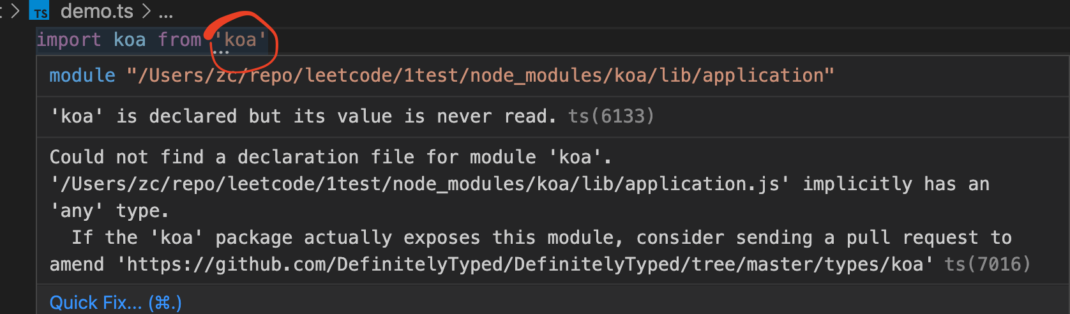Click the breadcrumb ellipsis symbol
This screenshot has width=1070, height=314.
[166, 14]
